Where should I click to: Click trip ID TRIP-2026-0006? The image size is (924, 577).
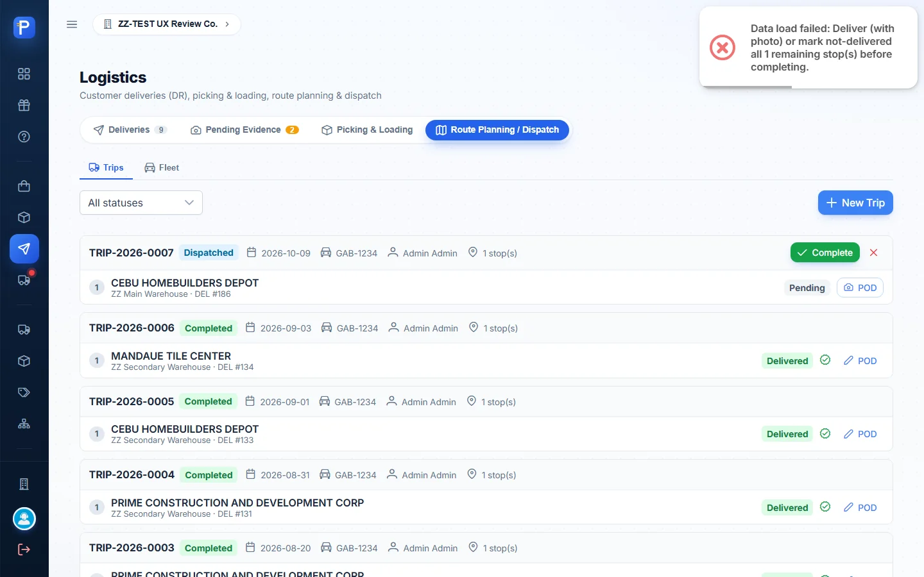tap(132, 328)
